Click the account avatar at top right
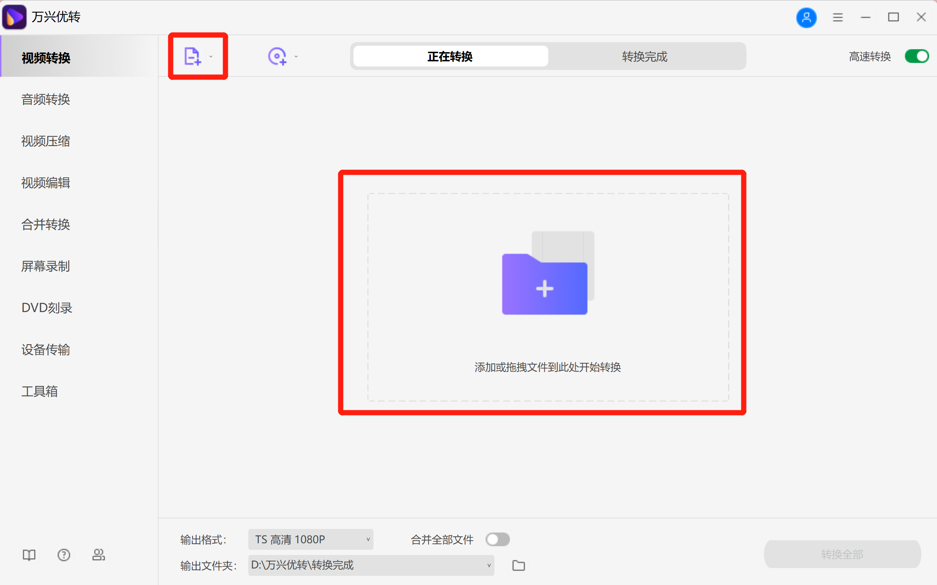The image size is (937, 585). coord(807,17)
